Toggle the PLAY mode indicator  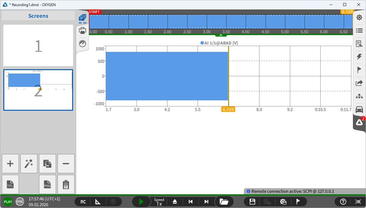8,202
